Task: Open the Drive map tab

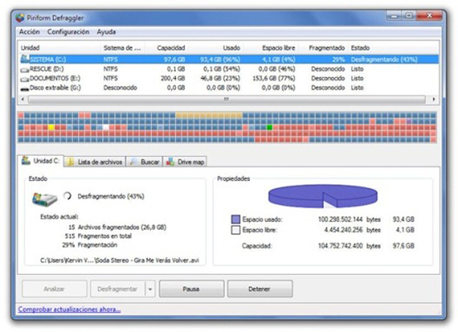Action: coord(185,162)
